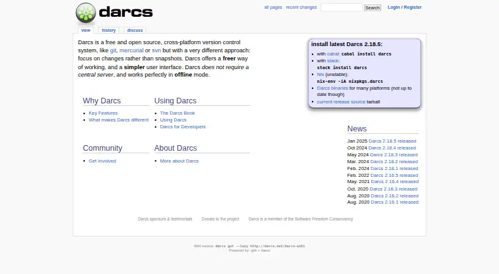Click 'stack install darcs' command text

point(342,68)
